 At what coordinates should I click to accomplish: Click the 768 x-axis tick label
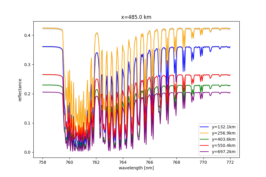click(176, 162)
